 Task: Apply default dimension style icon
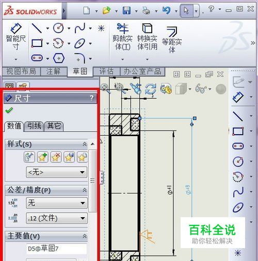29,157
